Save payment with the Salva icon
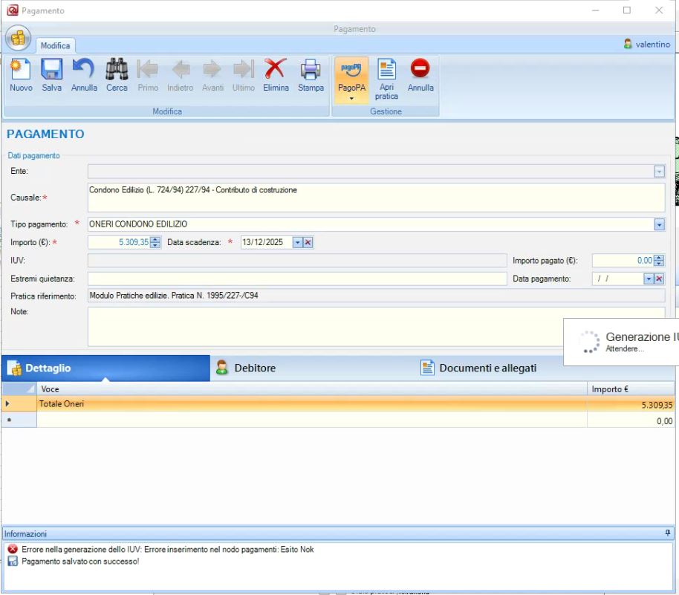Viewport: 679px width, 595px height. click(52, 71)
